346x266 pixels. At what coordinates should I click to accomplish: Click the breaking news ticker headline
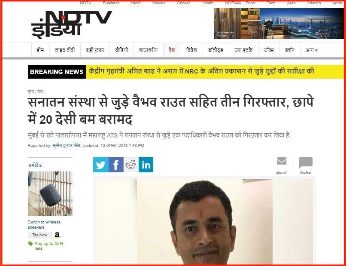click(201, 72)
